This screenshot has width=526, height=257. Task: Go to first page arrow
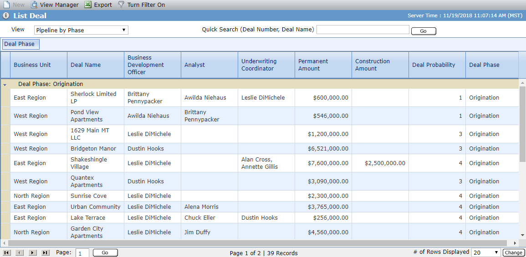pyautogui.click(x=7, y=252)
